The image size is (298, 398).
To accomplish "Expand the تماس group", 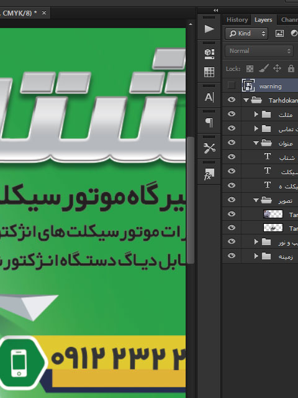I will tap(256, 129).
